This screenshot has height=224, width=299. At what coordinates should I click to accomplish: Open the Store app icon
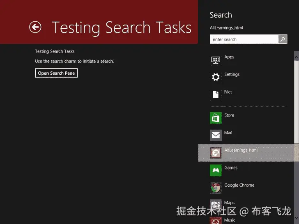tap(216, 118)
